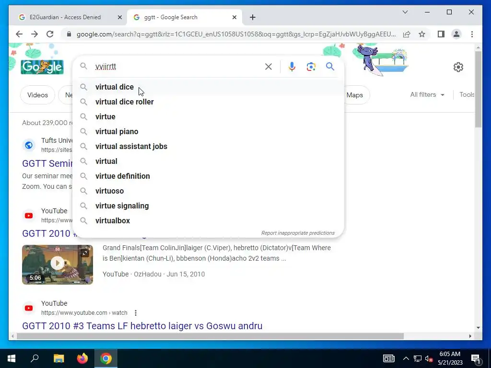Start voice search with the microphone icon
Viewport: 491px width, 368px height.
[292, 67]
